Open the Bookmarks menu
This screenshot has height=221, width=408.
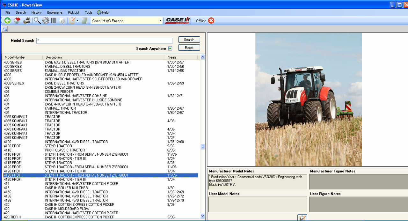[55, 12]
